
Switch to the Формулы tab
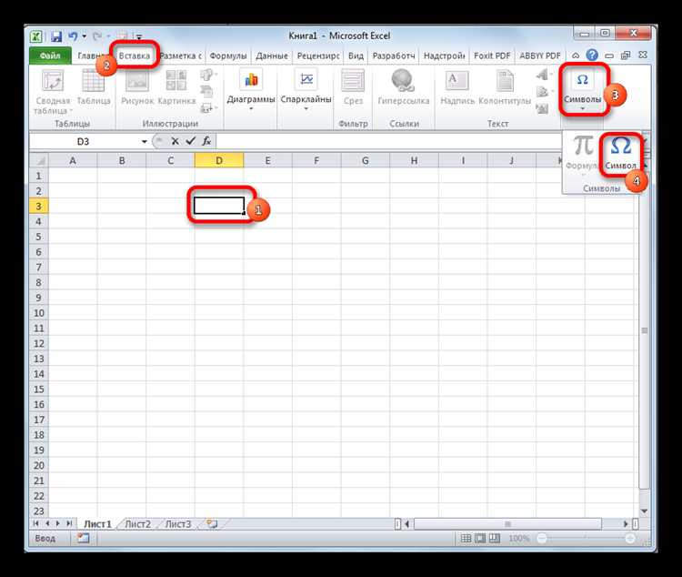[228, 56]
